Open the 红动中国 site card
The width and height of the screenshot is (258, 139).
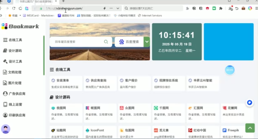[203, 132]
